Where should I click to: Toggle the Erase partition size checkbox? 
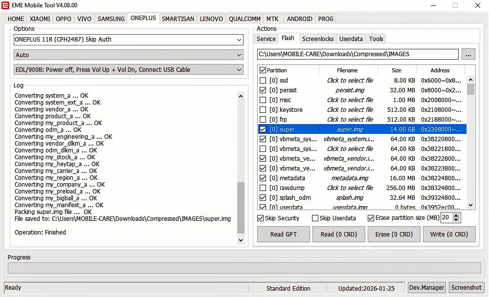tap(371, 218)
